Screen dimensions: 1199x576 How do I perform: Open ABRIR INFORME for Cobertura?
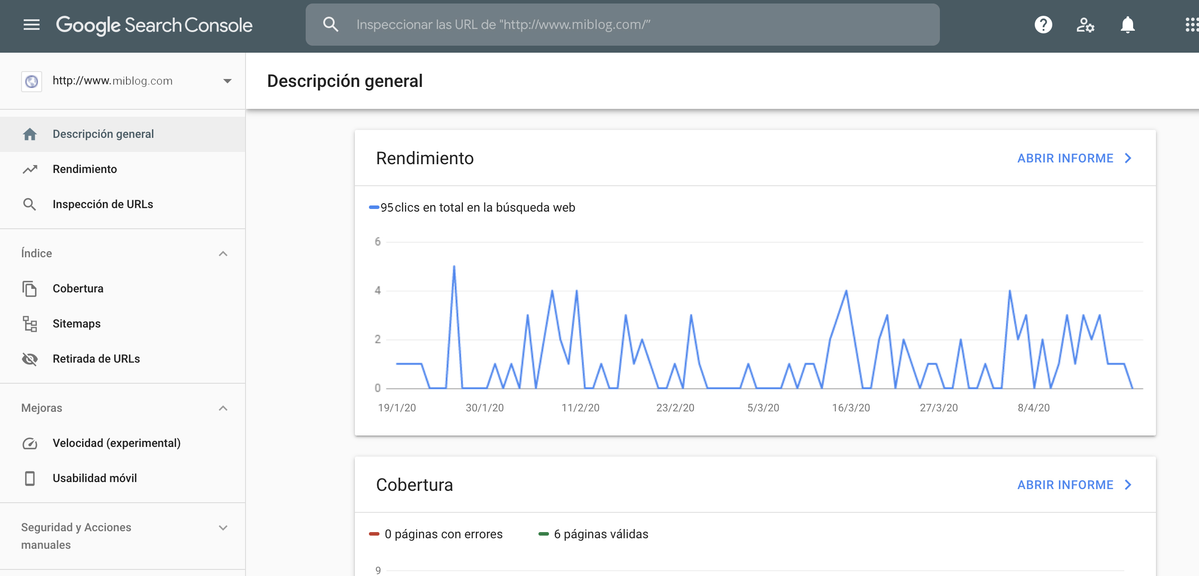(1065, 485)
